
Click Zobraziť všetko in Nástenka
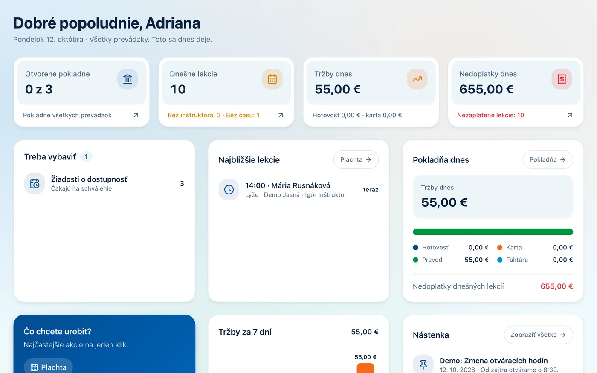click(538, 335)
